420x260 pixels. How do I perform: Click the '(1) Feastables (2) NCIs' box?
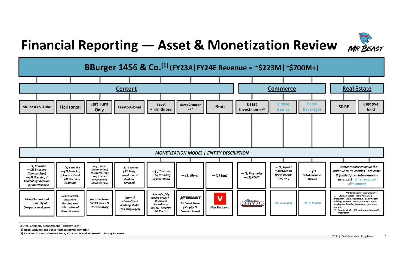(x=252, y=175)
